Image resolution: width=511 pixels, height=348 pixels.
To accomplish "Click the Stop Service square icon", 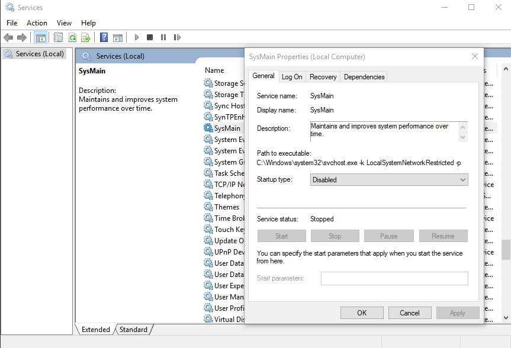I will click(x=150, y=37).
